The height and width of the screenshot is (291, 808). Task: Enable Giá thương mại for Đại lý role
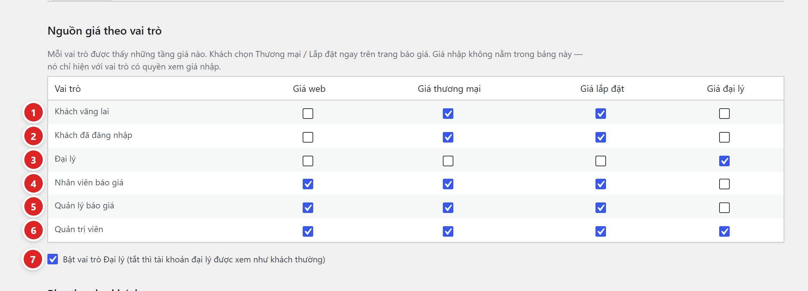tap(448, 161)
